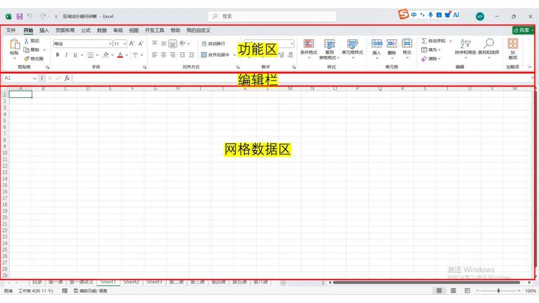Click the Undo arrow in the title bar
539x303 pixels.
(x=29, y=16)
